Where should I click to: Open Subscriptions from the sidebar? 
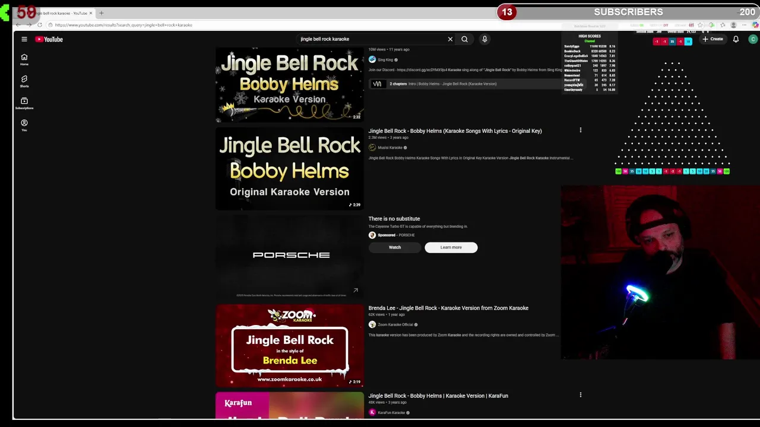coord(24,103)
